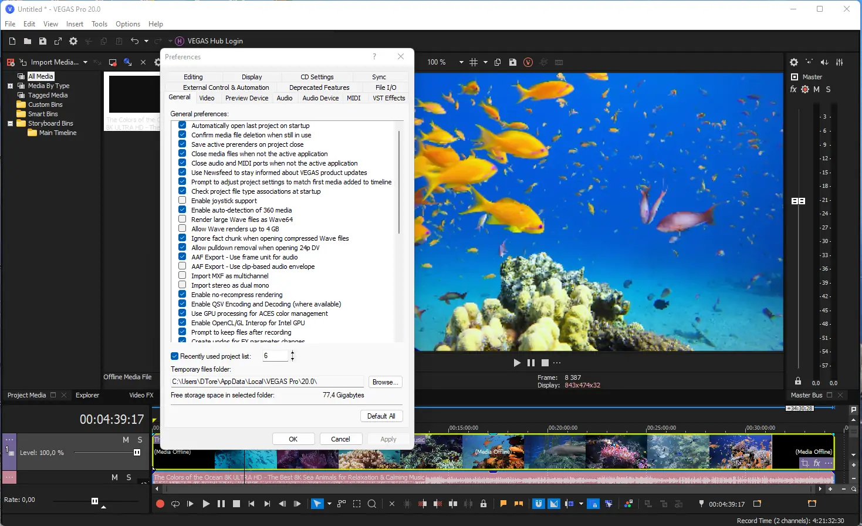Toggle loop playback in transport bar
Image resolution: width=862 pixels, height=526 pixels.
click(x=175, y=504)
